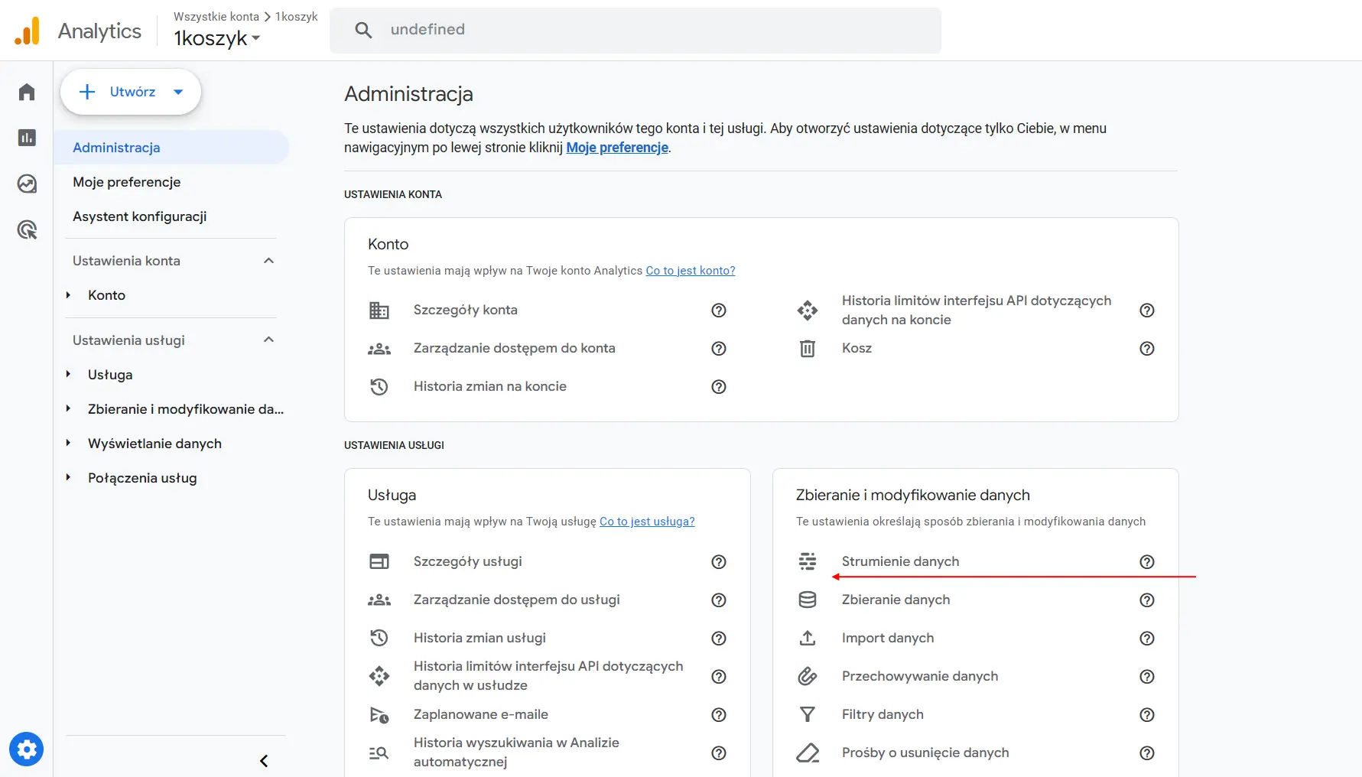This screenshot has height=777, width=1362.
Task: Click help icon beside Strumienie danych
Action: click(x=1146, y=561)
